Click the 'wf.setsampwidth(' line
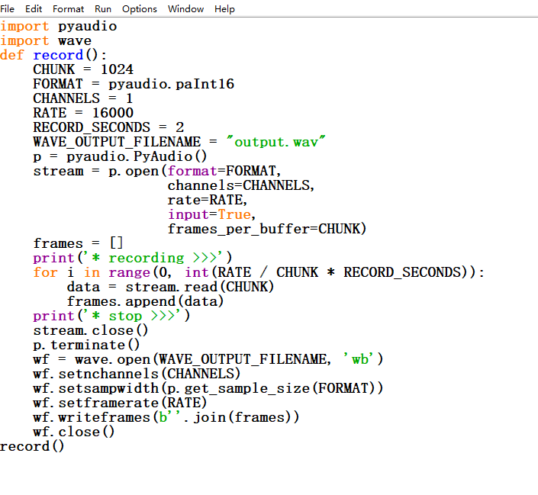This screenshot has width=538, height=495. tap(208, 388)
